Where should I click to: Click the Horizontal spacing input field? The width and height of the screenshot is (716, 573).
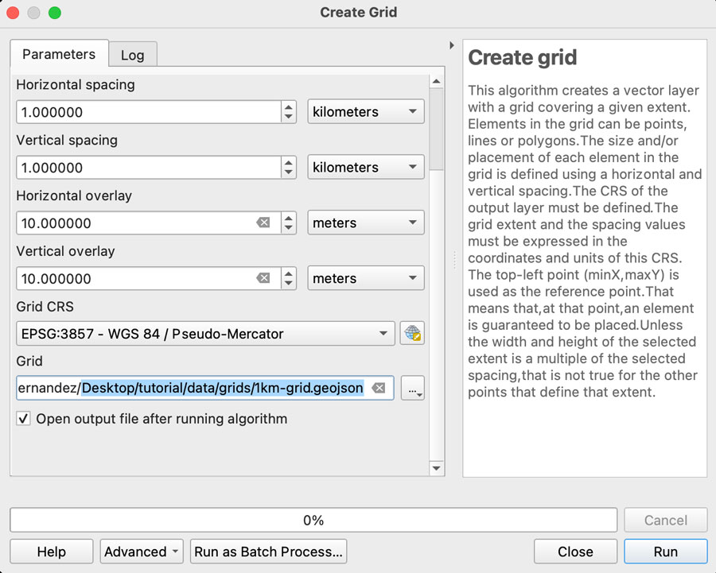pos(148,112)
